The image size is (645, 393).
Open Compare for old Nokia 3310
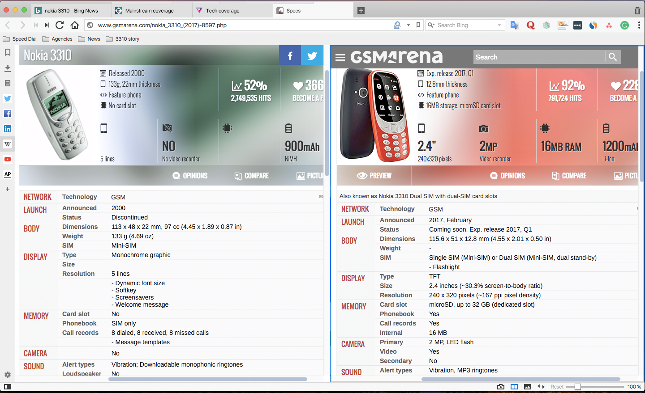point(251,176)
